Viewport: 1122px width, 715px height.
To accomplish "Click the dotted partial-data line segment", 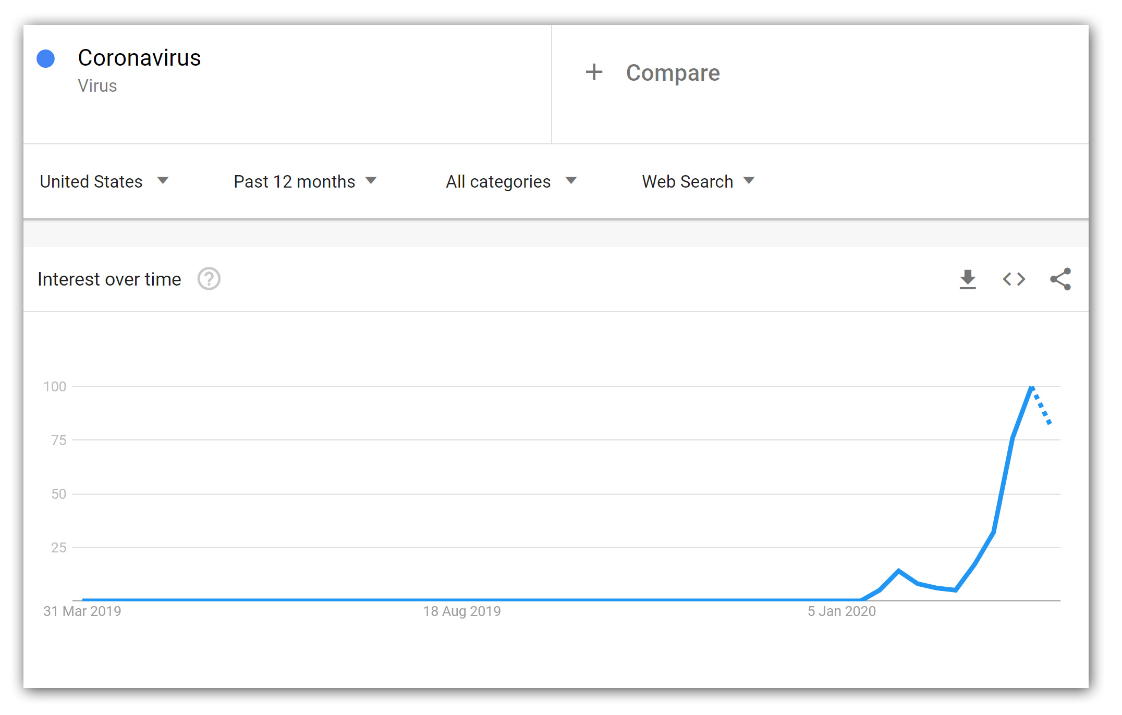I will [1041, 405].
